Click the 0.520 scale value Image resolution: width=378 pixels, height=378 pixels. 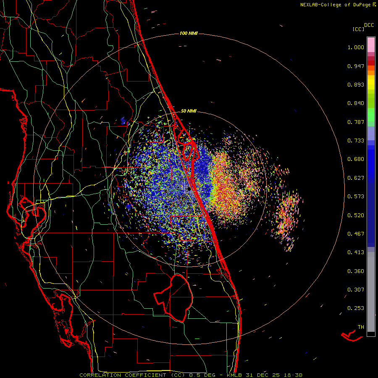[356, 215]
